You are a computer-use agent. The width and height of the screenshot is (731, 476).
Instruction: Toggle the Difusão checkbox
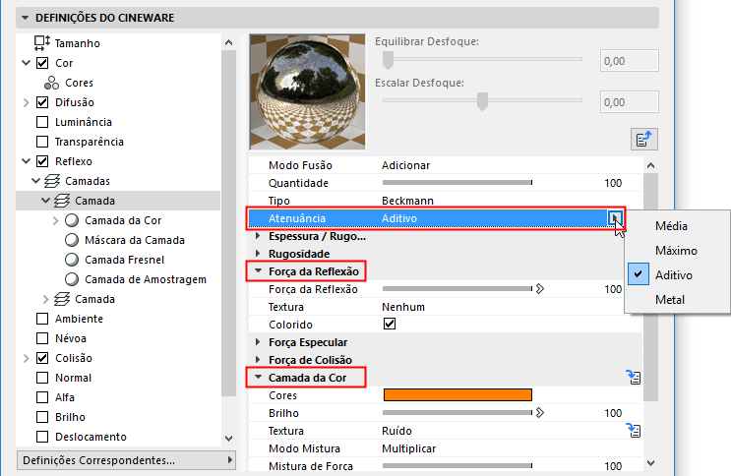pyautogui.click(x=42, y=102)
